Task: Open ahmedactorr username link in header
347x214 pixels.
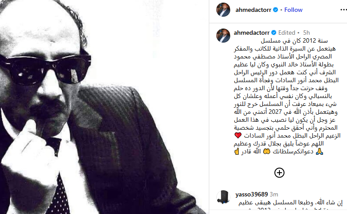Action: click(x=253, y=10)
